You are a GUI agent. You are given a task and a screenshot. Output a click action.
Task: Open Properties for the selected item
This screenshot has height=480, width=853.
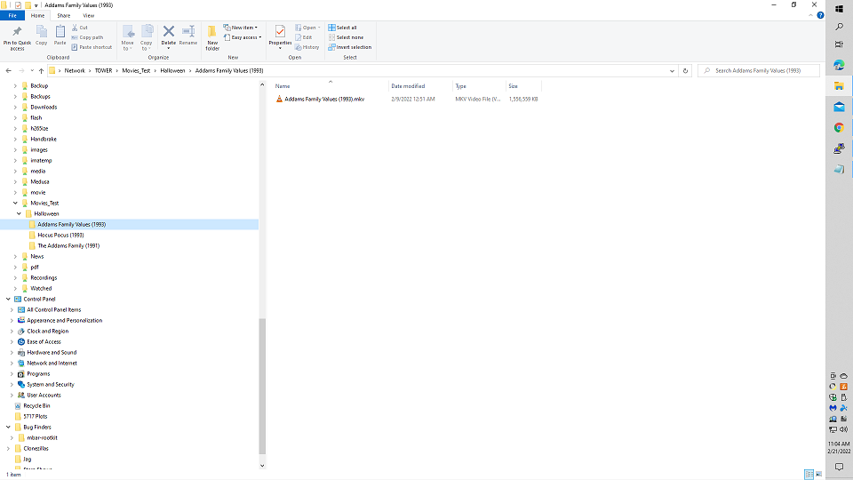pyautogui.click(x=280, y=36)
